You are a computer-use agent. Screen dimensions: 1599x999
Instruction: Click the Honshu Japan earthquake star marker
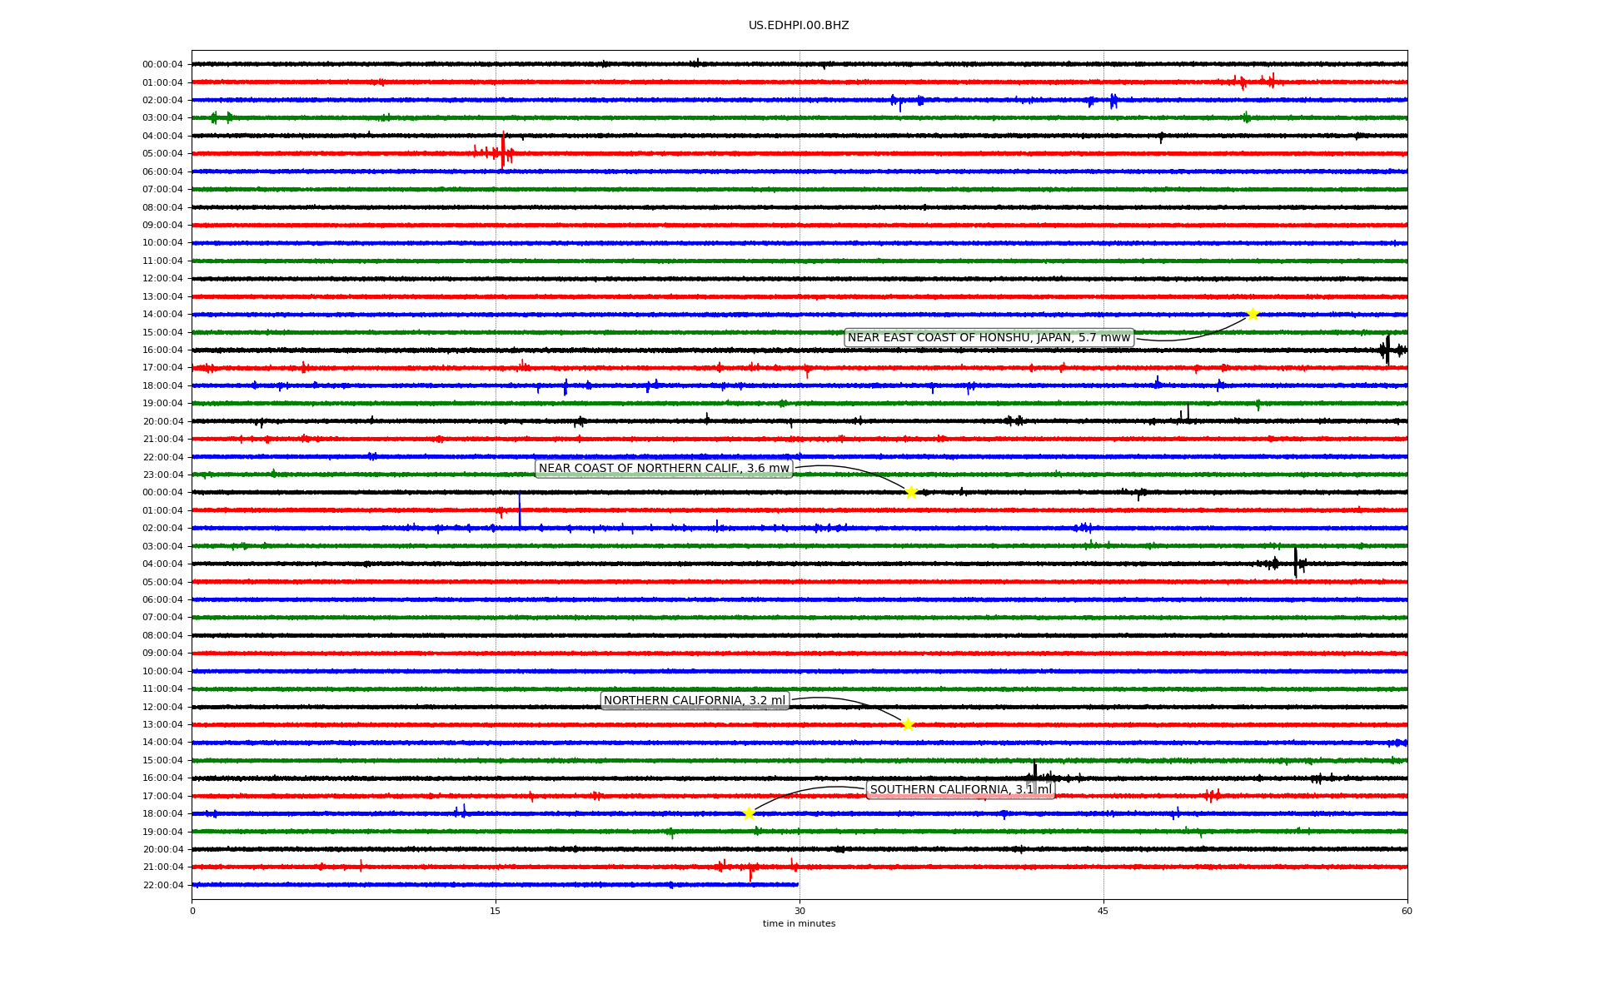pos(1252,314)
